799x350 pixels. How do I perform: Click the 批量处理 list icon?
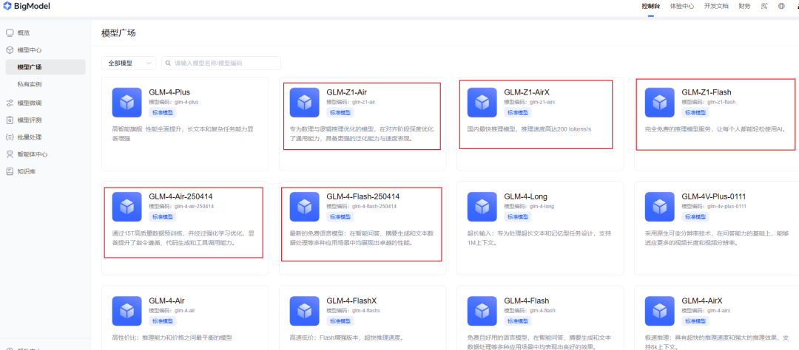point(10,137)
